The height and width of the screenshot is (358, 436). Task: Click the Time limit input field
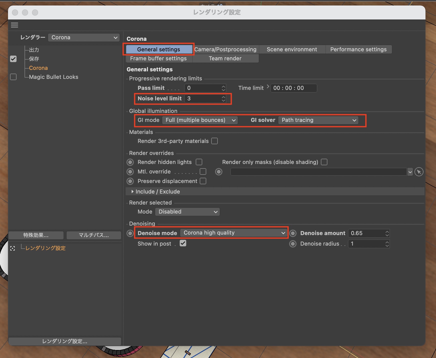[x=293, y=88]
